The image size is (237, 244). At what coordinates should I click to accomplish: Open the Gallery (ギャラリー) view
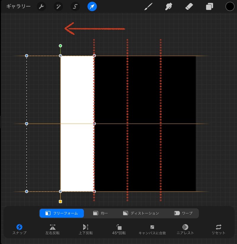(x=18, y=6)
